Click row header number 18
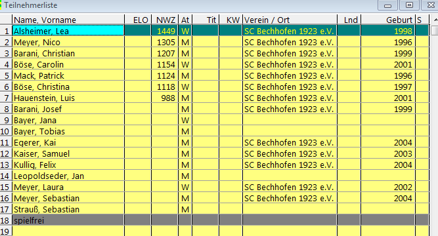 pos(6,220)
